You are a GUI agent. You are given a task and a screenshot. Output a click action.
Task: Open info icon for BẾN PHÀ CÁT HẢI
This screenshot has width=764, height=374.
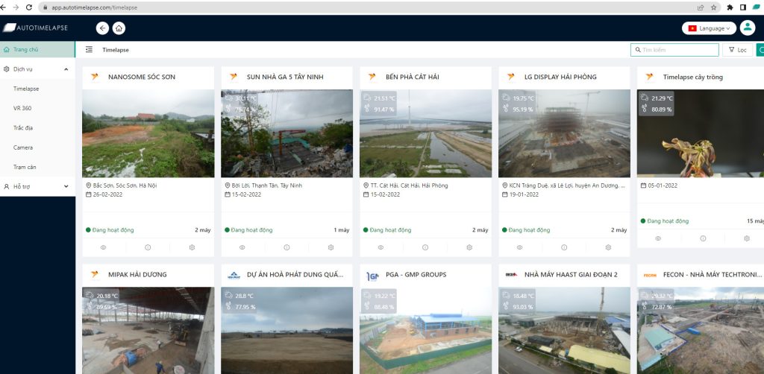pyautogui.click(x=425, y=247)
